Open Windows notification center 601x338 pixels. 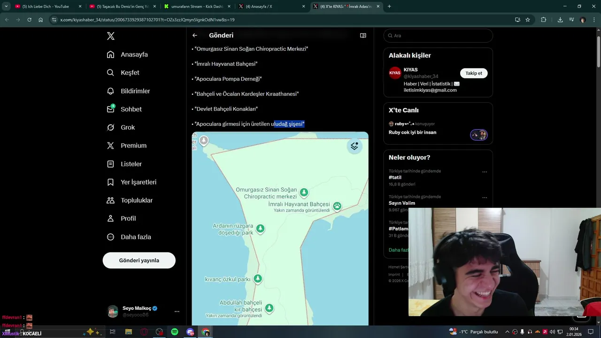(x=591, y=332)
